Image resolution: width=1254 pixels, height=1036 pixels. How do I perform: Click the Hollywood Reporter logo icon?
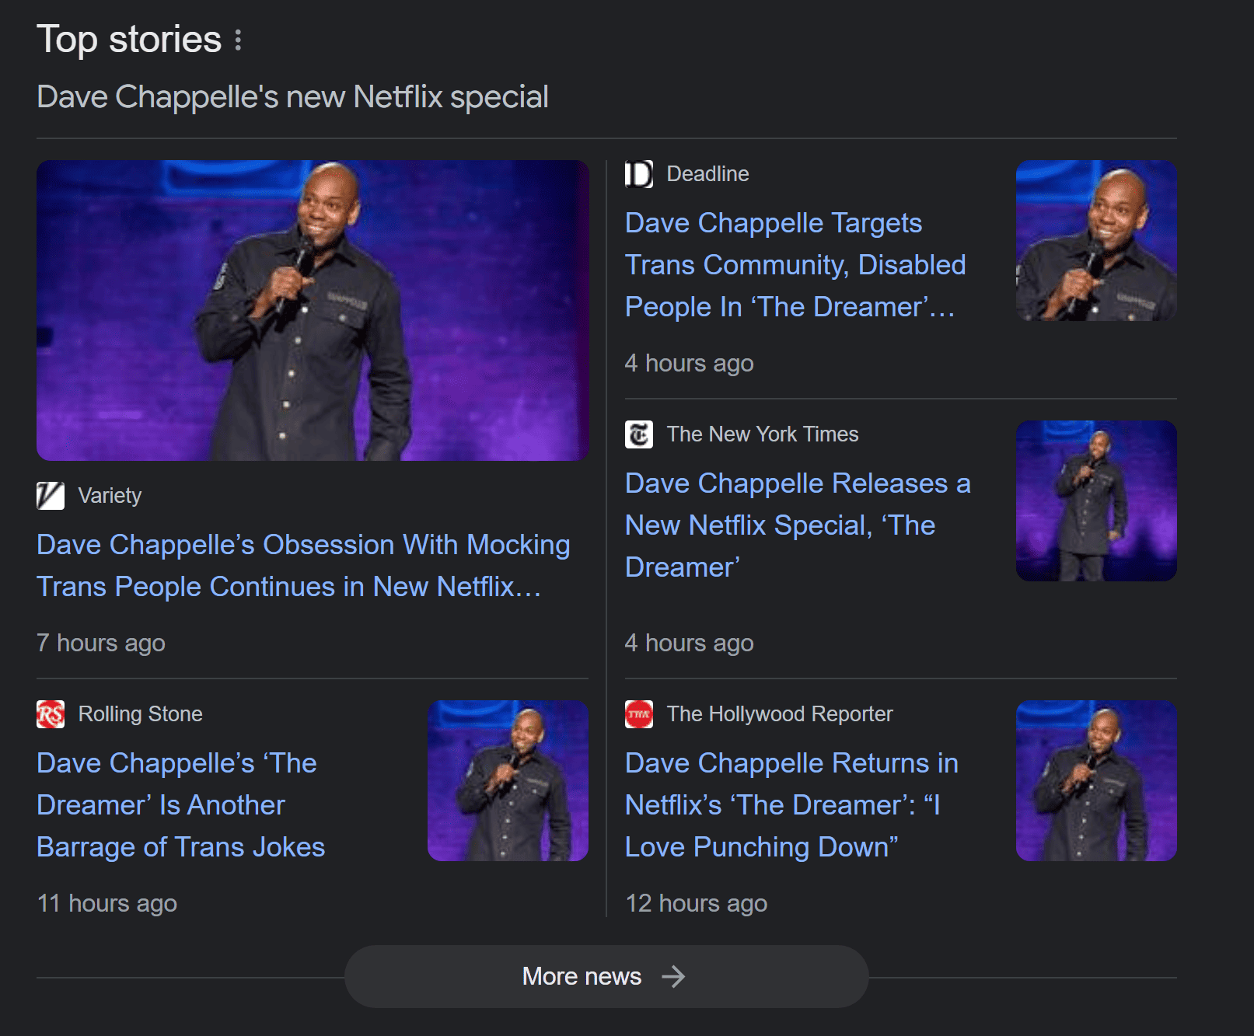click(639, 714)
